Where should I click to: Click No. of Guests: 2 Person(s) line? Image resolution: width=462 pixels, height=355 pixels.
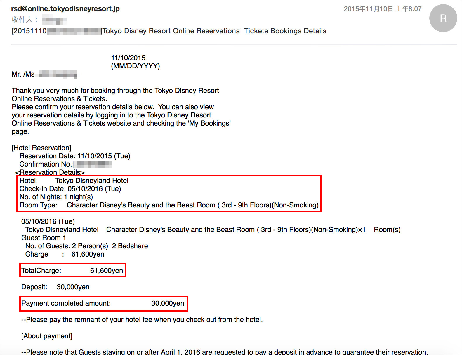click(x=86, y=246)
